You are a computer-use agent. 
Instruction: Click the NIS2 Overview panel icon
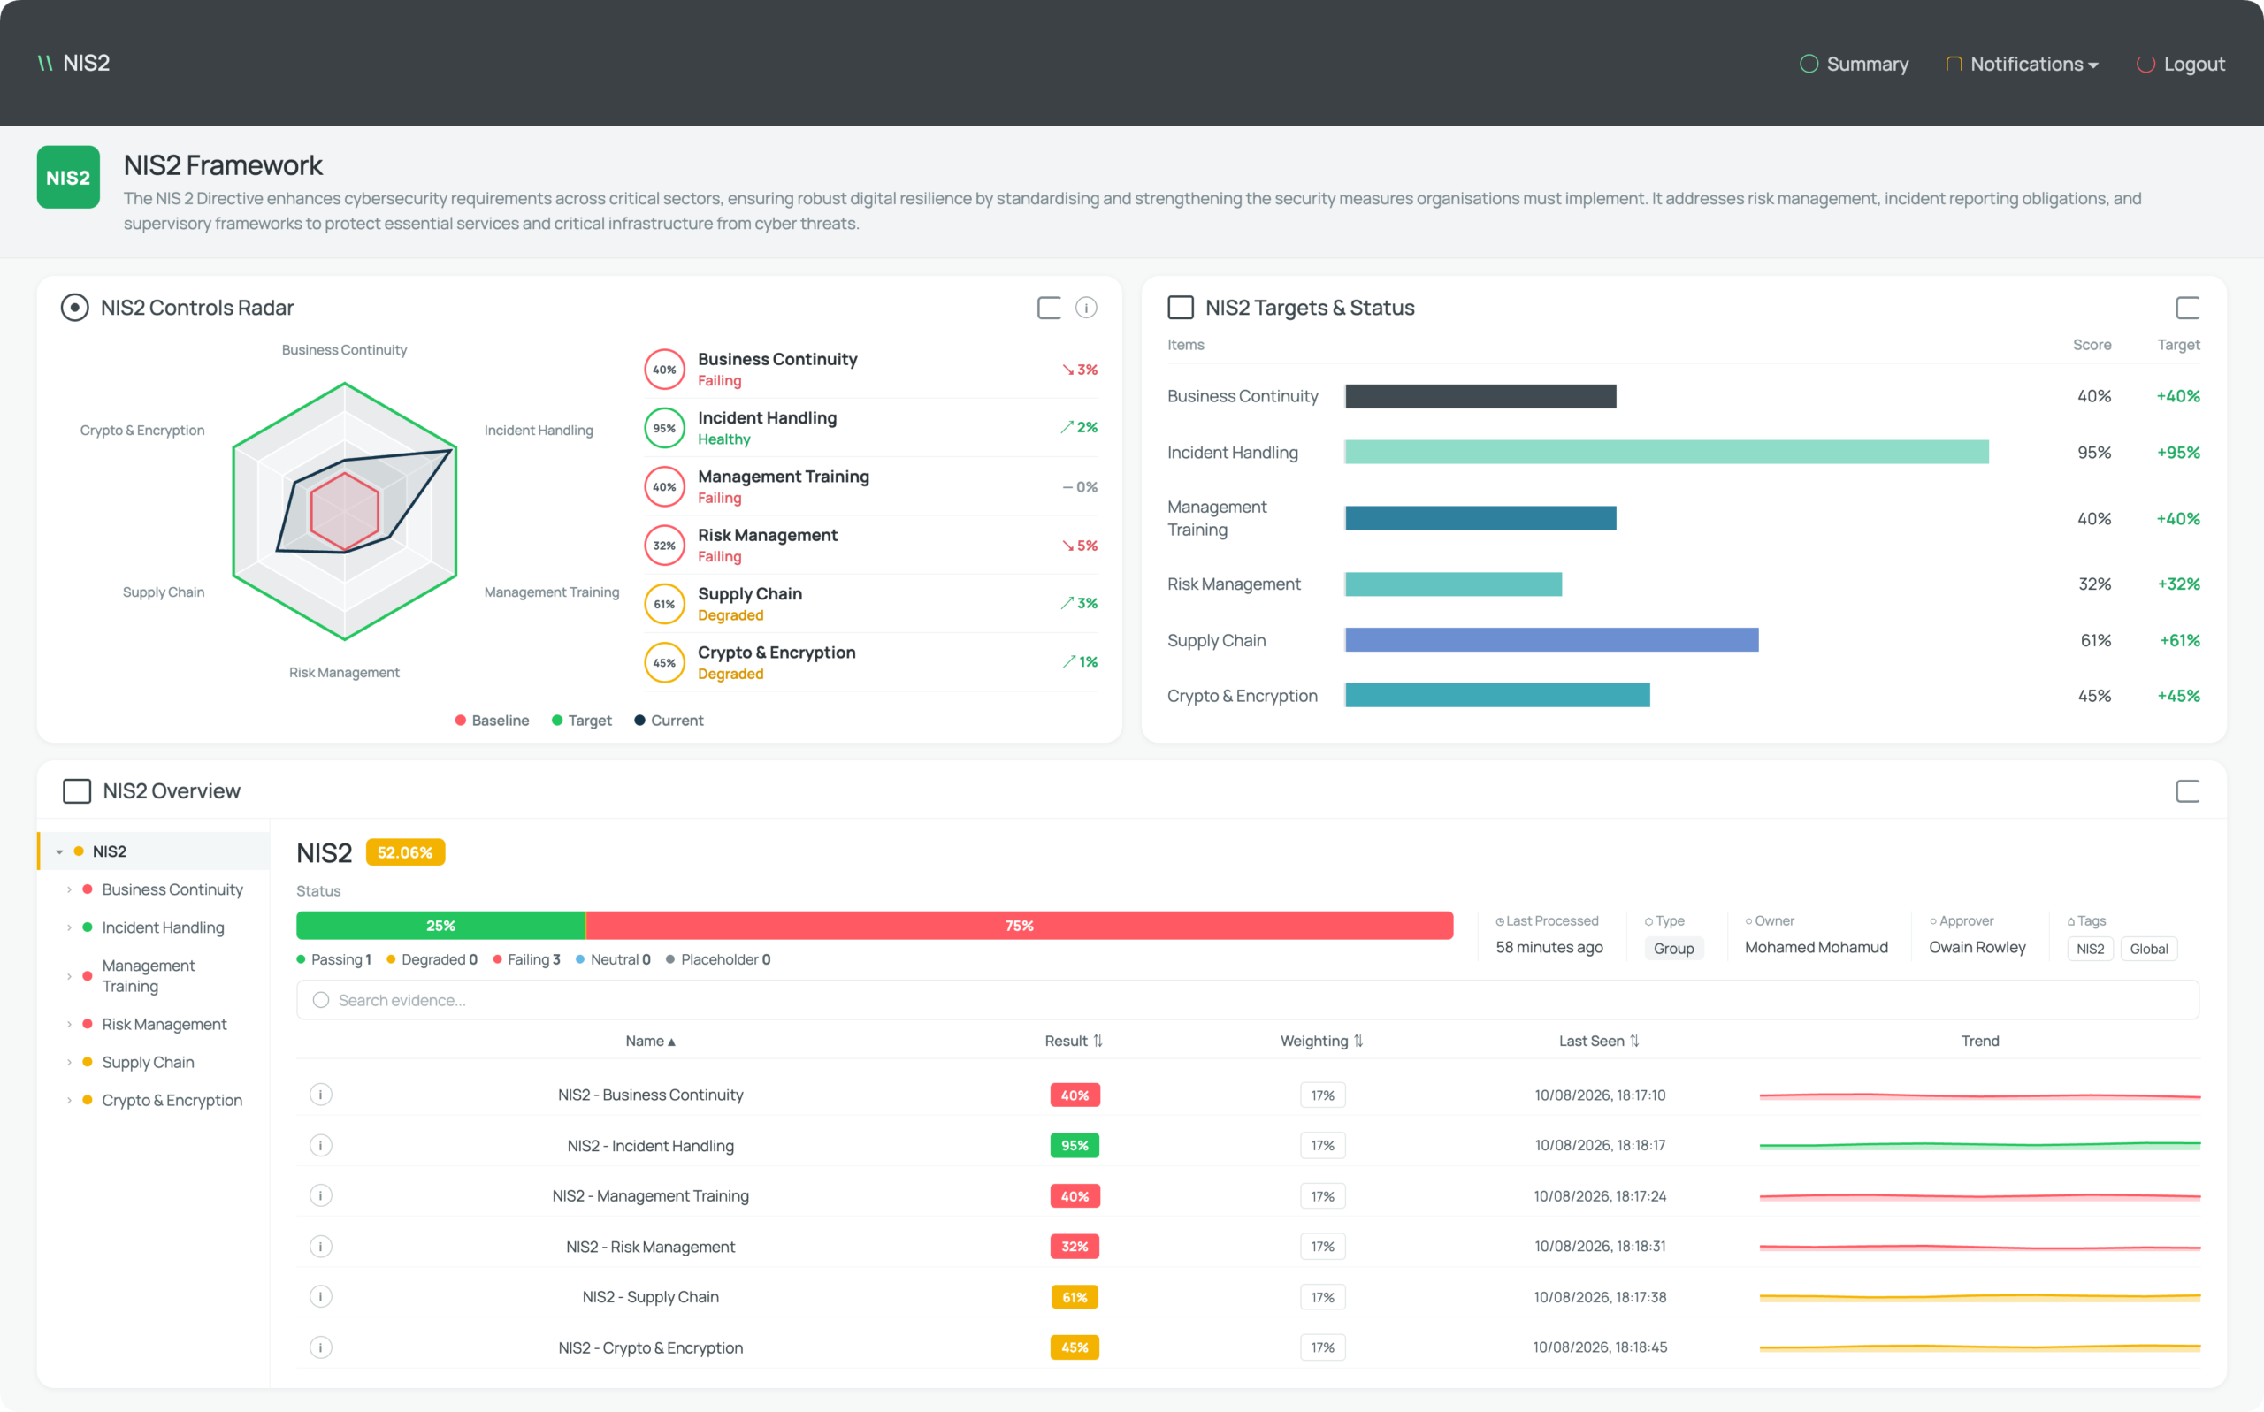coord(77,791)
